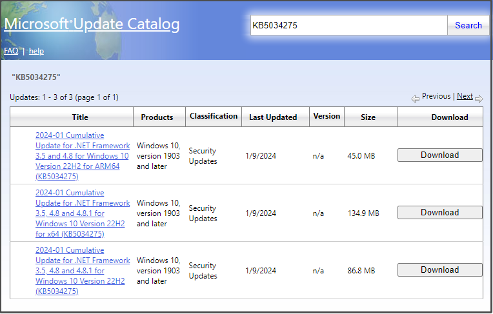Click Security Updates in the x64 row
This screenshot has width=493, height=314.
click(x=203, y=213)
